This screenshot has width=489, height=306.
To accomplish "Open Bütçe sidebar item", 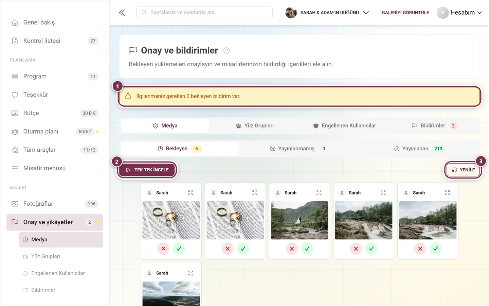I will pyautogui.click(x=55, y=113).
